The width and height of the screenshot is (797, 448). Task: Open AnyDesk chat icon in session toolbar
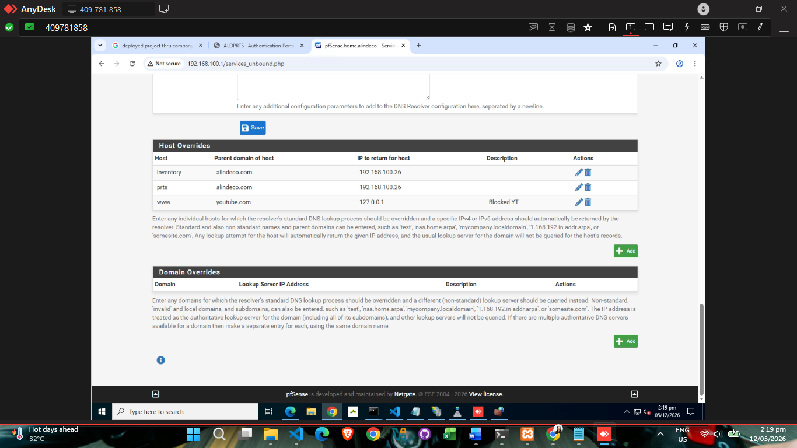click(x=668, y=27)
